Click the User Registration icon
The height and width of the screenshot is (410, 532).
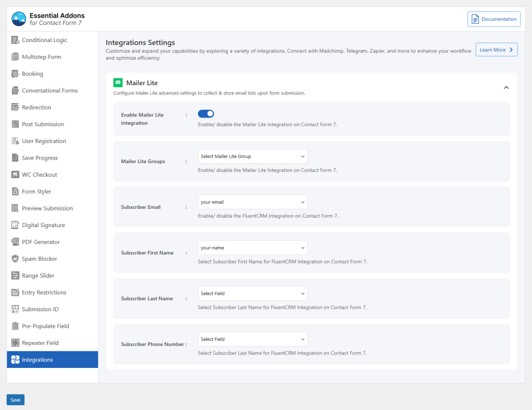pos(15,141)
